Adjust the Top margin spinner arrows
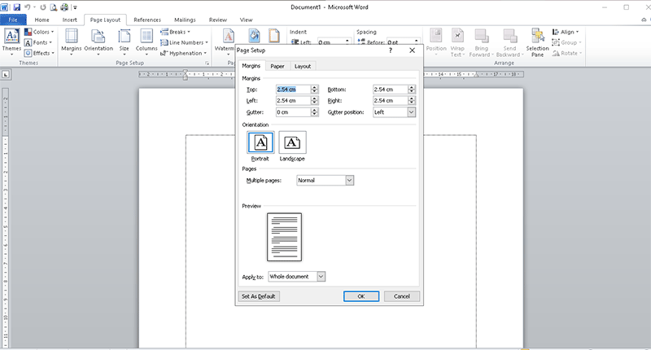 point(314,90)
